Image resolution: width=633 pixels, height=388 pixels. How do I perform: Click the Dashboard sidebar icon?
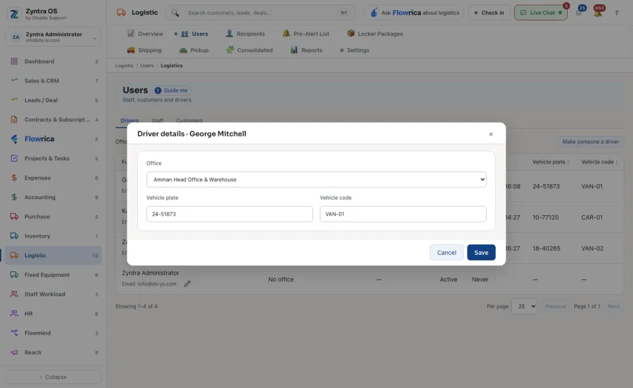(x=14, y=61)
